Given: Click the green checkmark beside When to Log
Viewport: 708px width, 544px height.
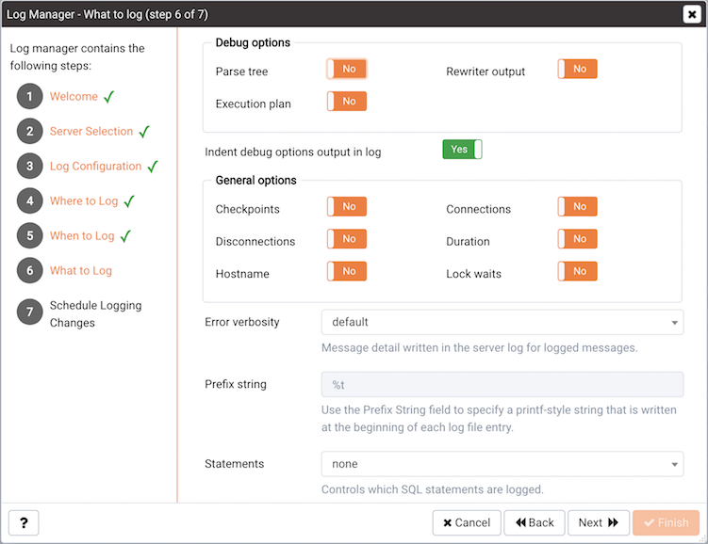Looking at the screenshot, I should (125, 236).
